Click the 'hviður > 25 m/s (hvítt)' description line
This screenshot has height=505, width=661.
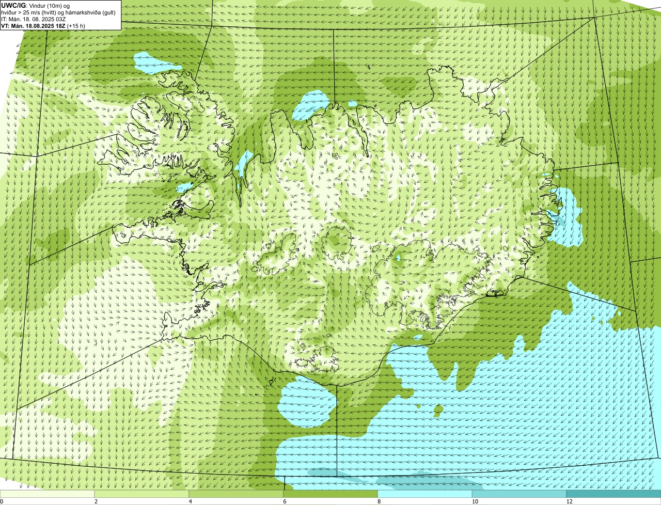coord(58,12)
